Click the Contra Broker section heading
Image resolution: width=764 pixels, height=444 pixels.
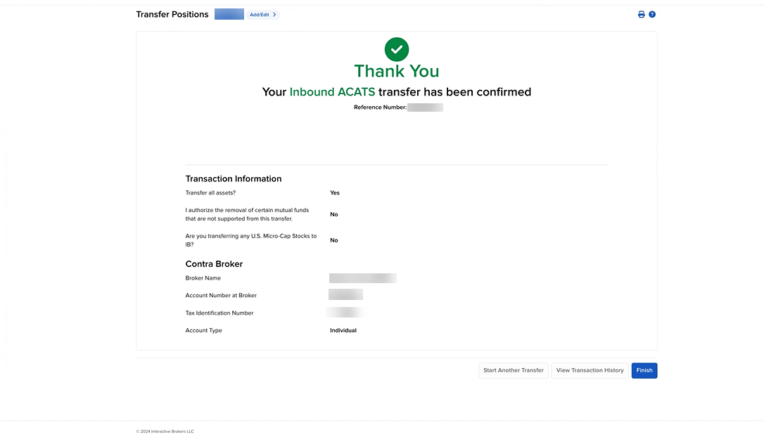(x=214, y=263)
